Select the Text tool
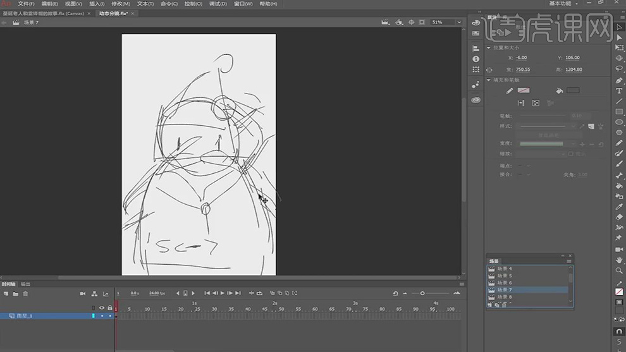Screen dimensions: 626x352 (x=619, y=90)
